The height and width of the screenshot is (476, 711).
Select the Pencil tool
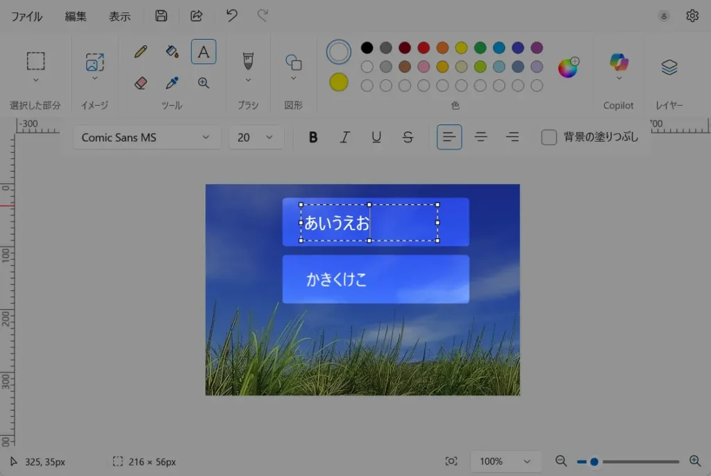tap(140, 51)
